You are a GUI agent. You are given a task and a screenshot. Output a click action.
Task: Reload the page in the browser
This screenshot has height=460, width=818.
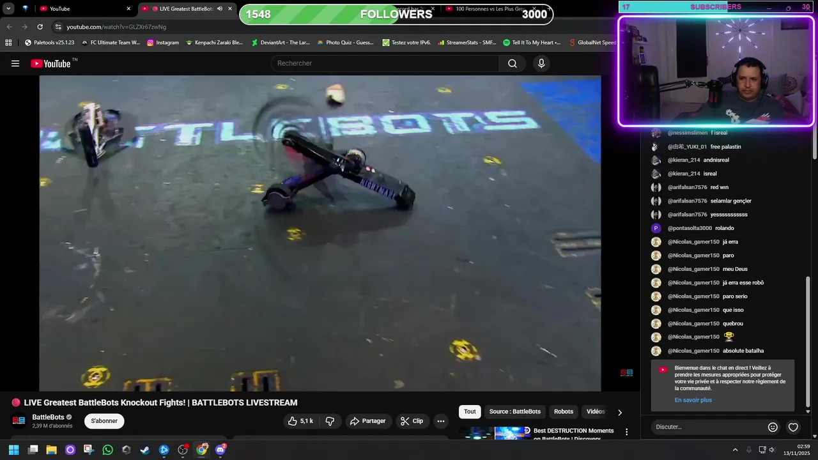pos(40,27)
